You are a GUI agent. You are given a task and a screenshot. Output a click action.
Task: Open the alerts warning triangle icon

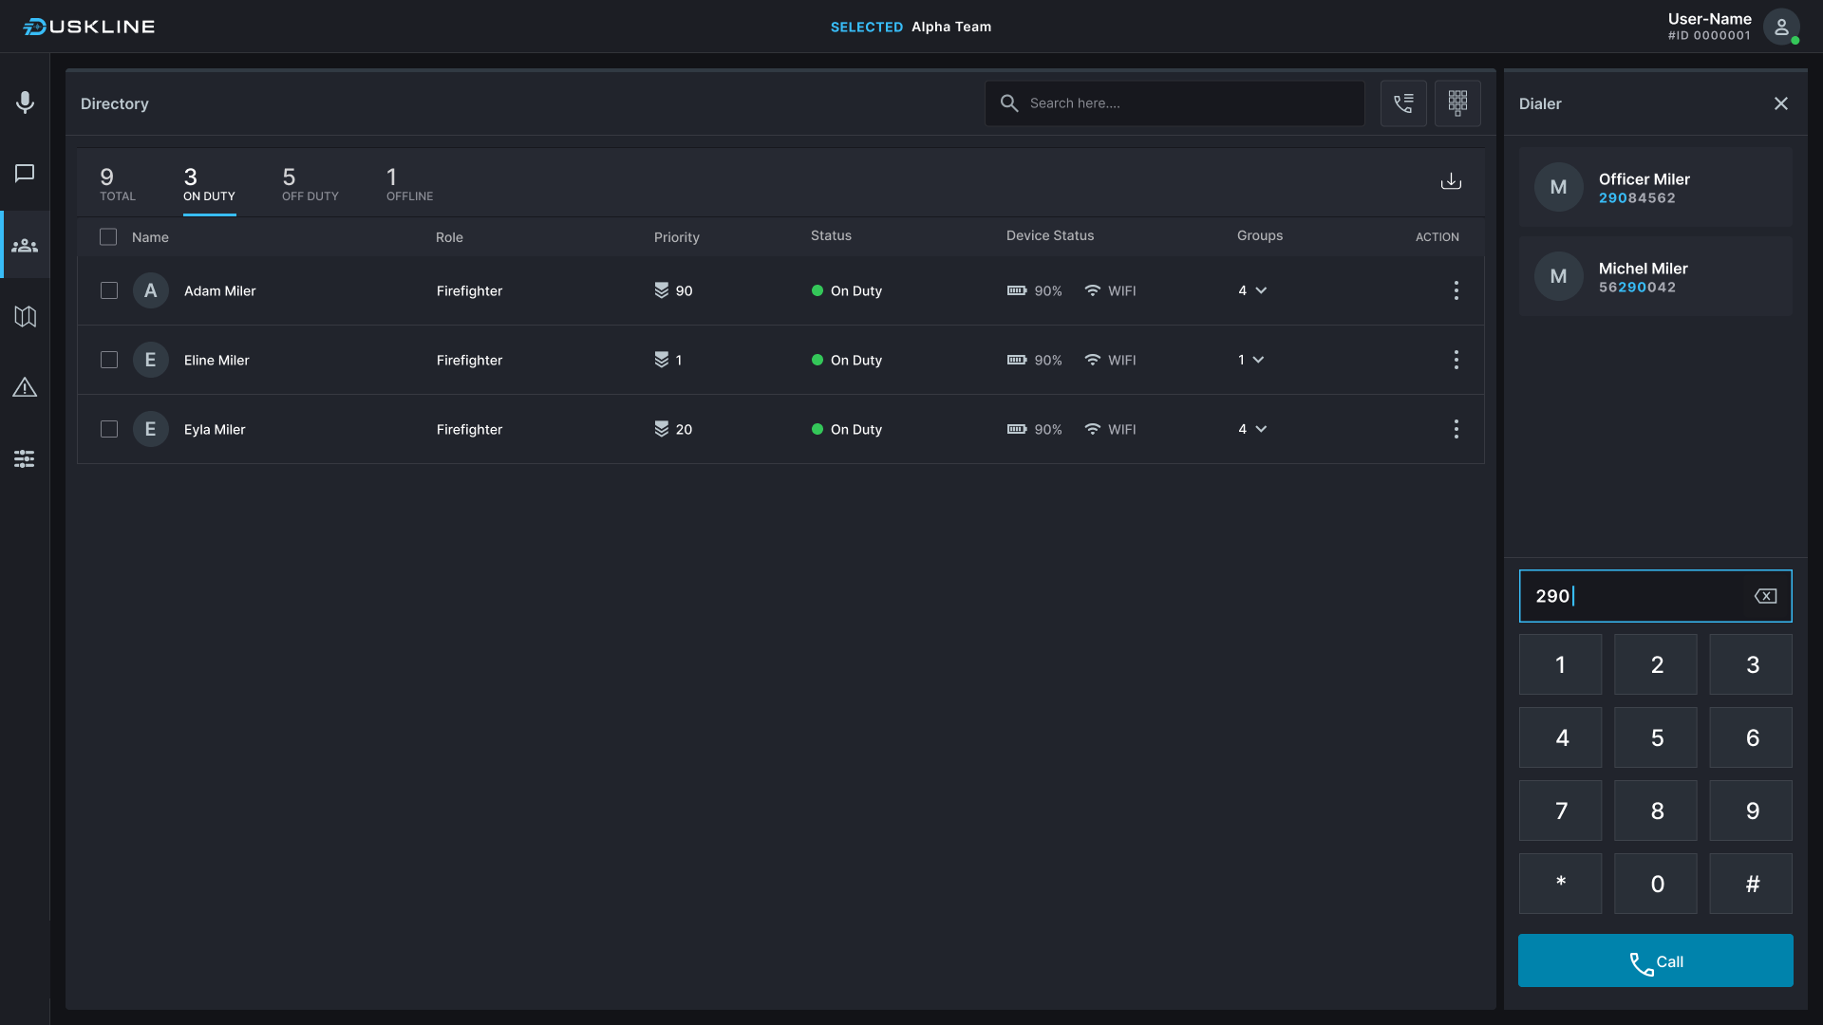point(25,387)
